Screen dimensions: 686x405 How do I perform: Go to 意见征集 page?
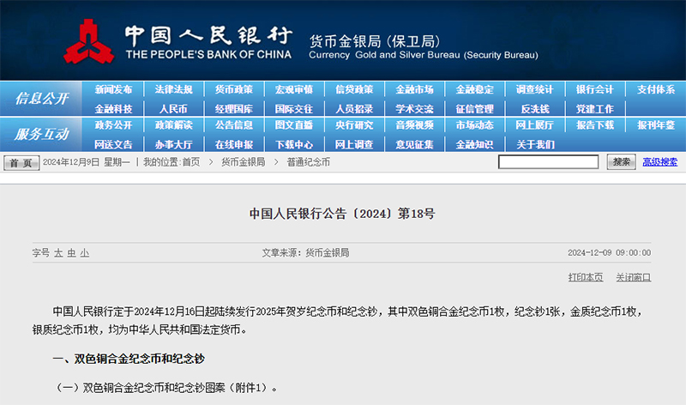pyautogui.click(x=414, y=144)
